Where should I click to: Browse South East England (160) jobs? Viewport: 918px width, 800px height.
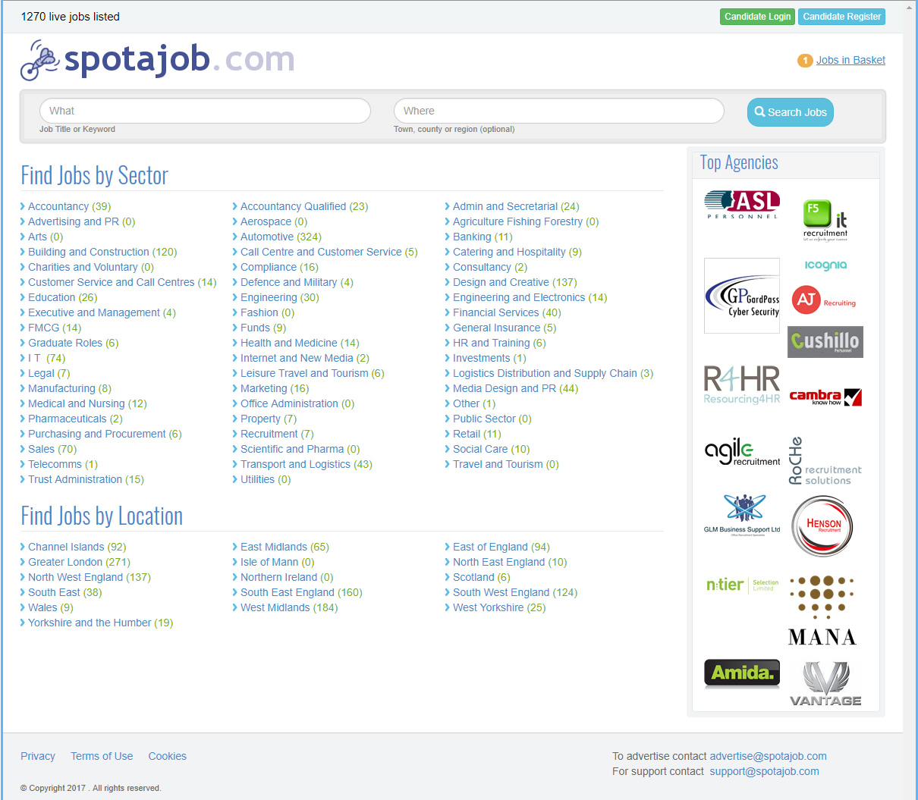[x=301, y=592]
